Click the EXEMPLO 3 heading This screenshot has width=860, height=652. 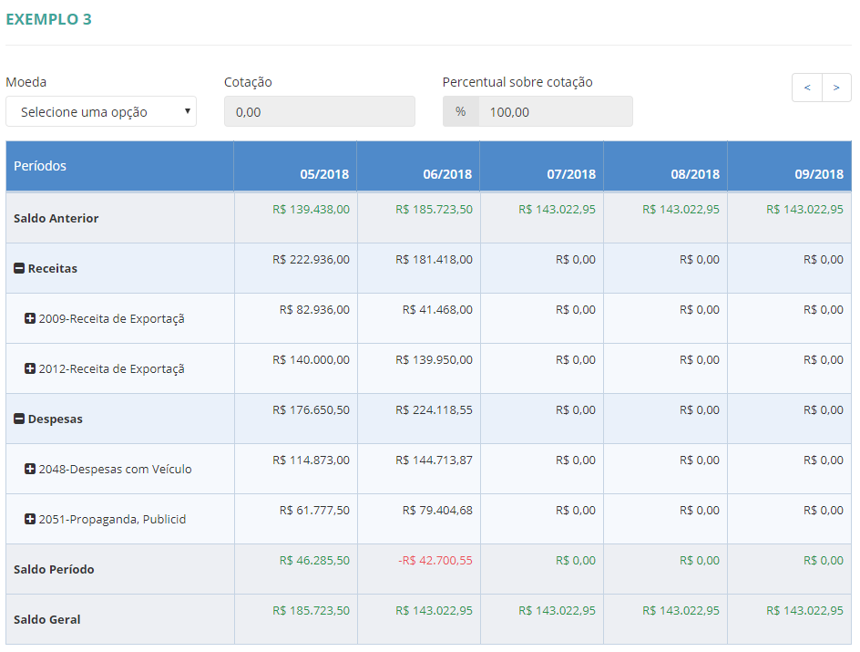pyautogui.click(x=48, y=19)
